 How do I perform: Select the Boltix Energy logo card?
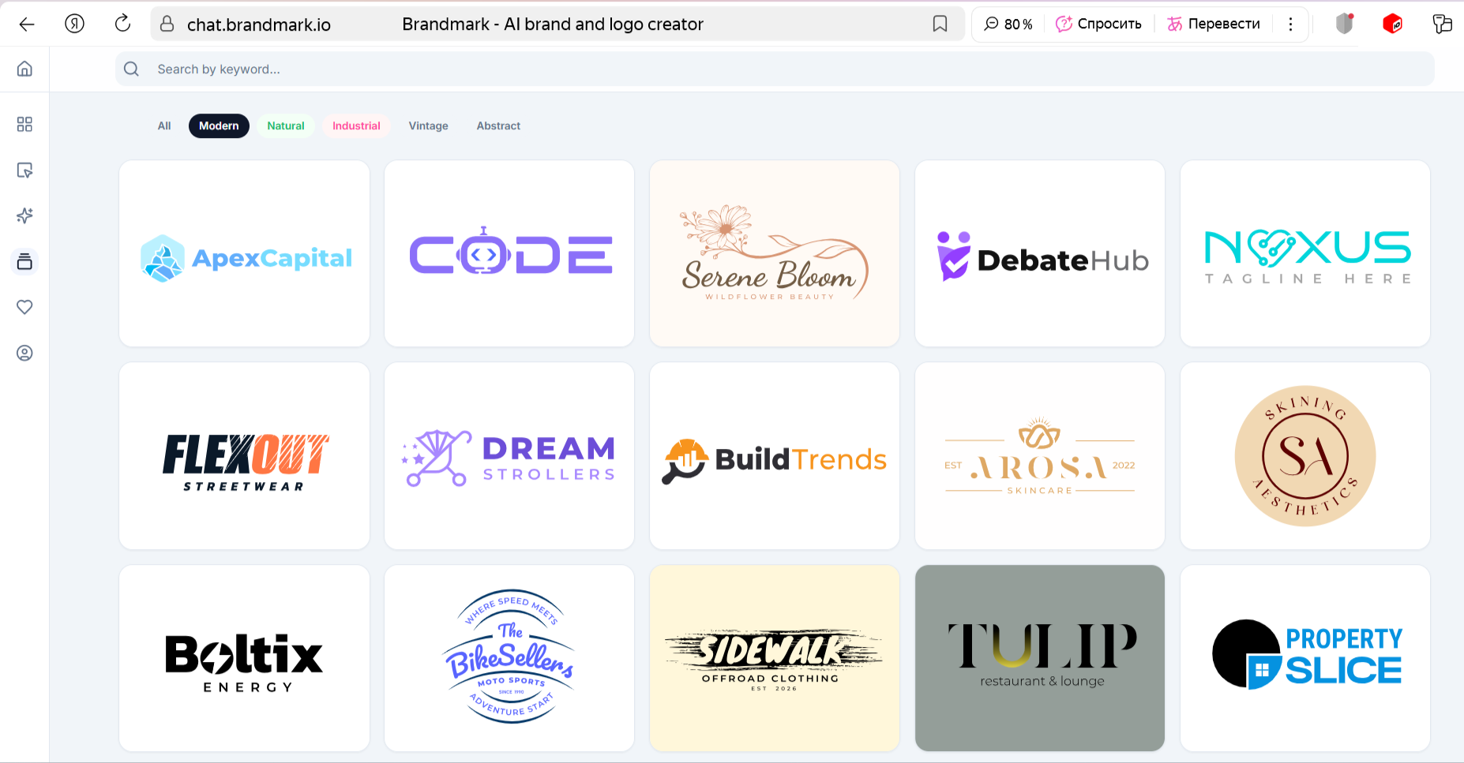tap(244, 658)
